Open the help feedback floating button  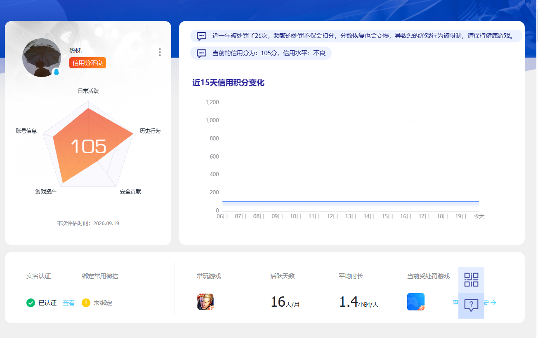click(471, 305)
